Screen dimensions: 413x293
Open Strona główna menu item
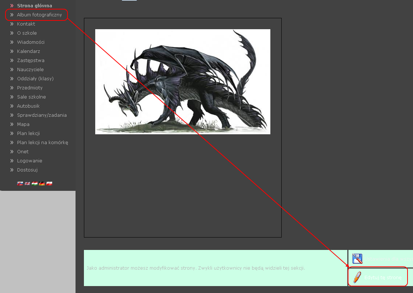[35, 5]
